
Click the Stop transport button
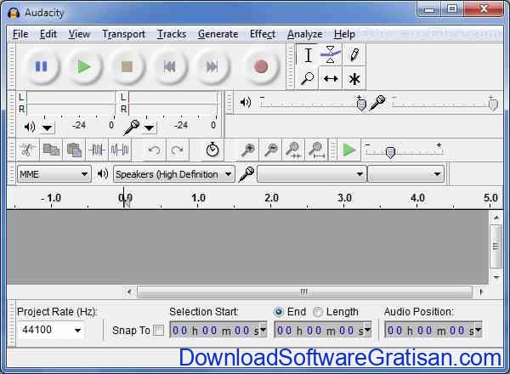[x=127, y=66]
